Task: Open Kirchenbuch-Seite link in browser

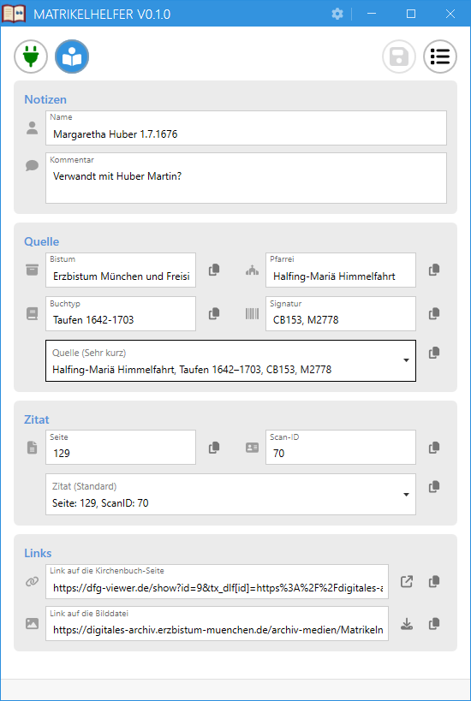Action: point(407,582)
